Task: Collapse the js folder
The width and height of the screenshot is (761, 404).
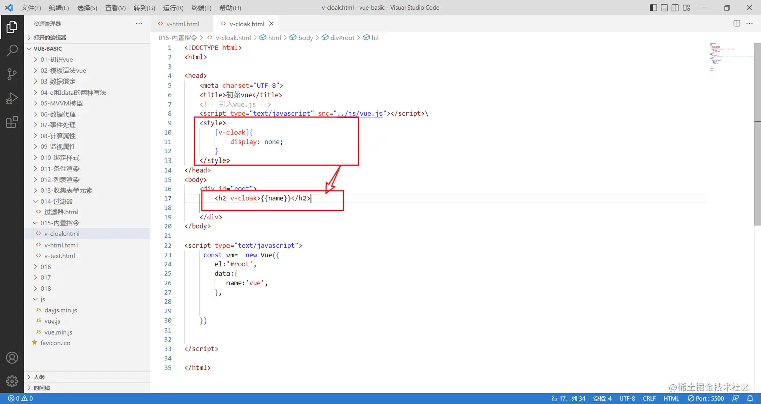Action: click(88, 299)
